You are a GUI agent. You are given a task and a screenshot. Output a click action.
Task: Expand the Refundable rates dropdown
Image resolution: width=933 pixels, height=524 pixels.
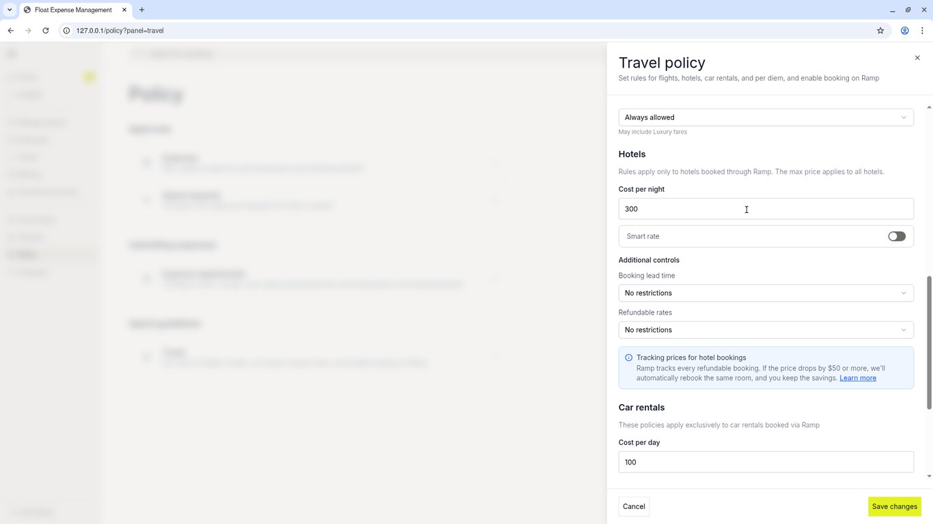(766, 330)
